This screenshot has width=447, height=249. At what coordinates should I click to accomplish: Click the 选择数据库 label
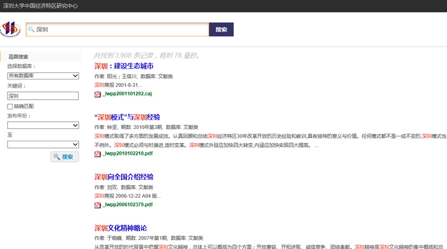tap(21, 66)
